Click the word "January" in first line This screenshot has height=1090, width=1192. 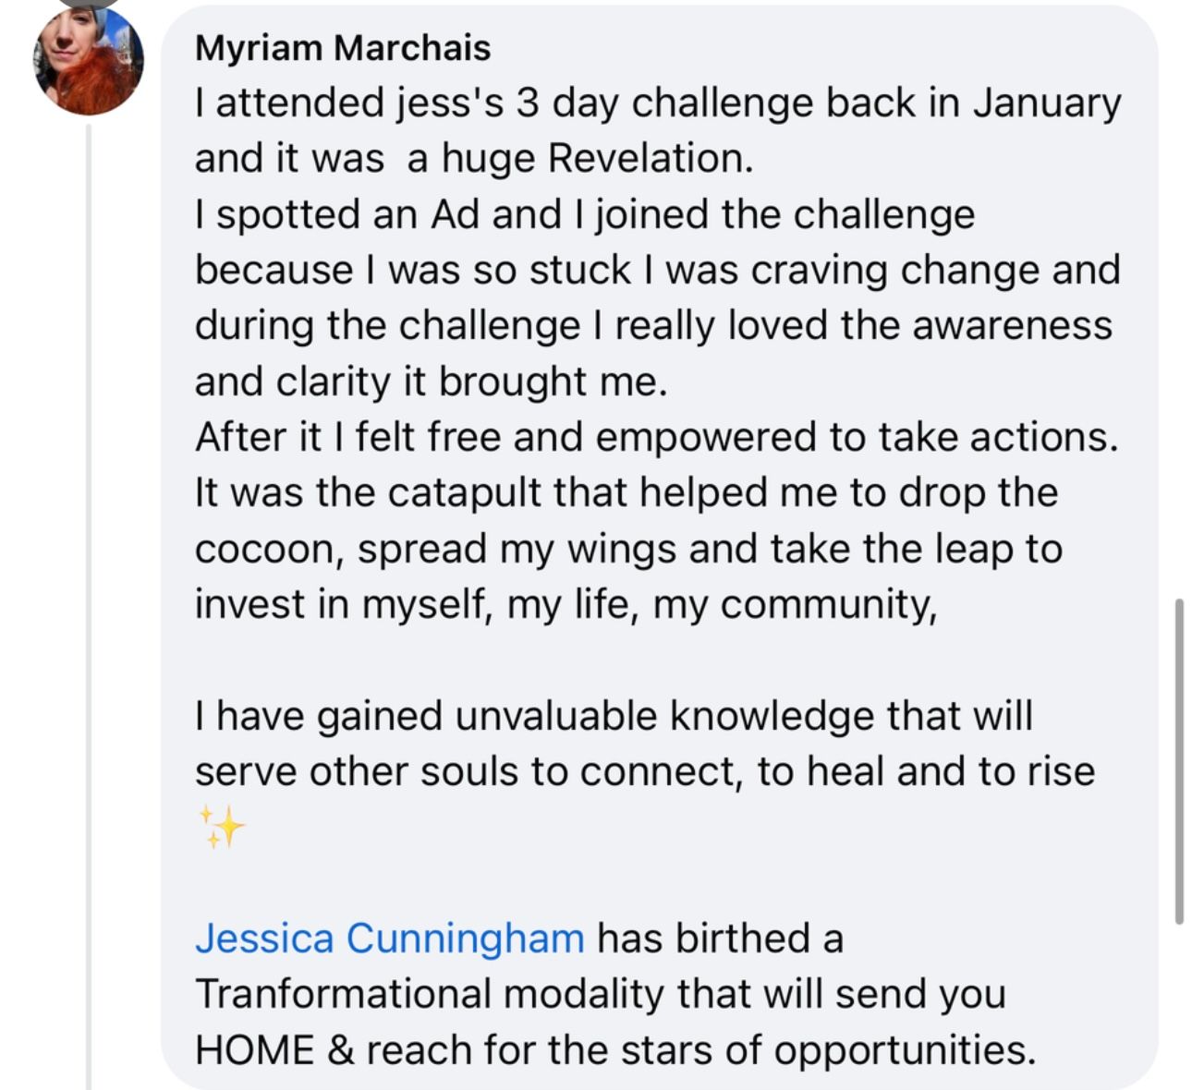1046,103
